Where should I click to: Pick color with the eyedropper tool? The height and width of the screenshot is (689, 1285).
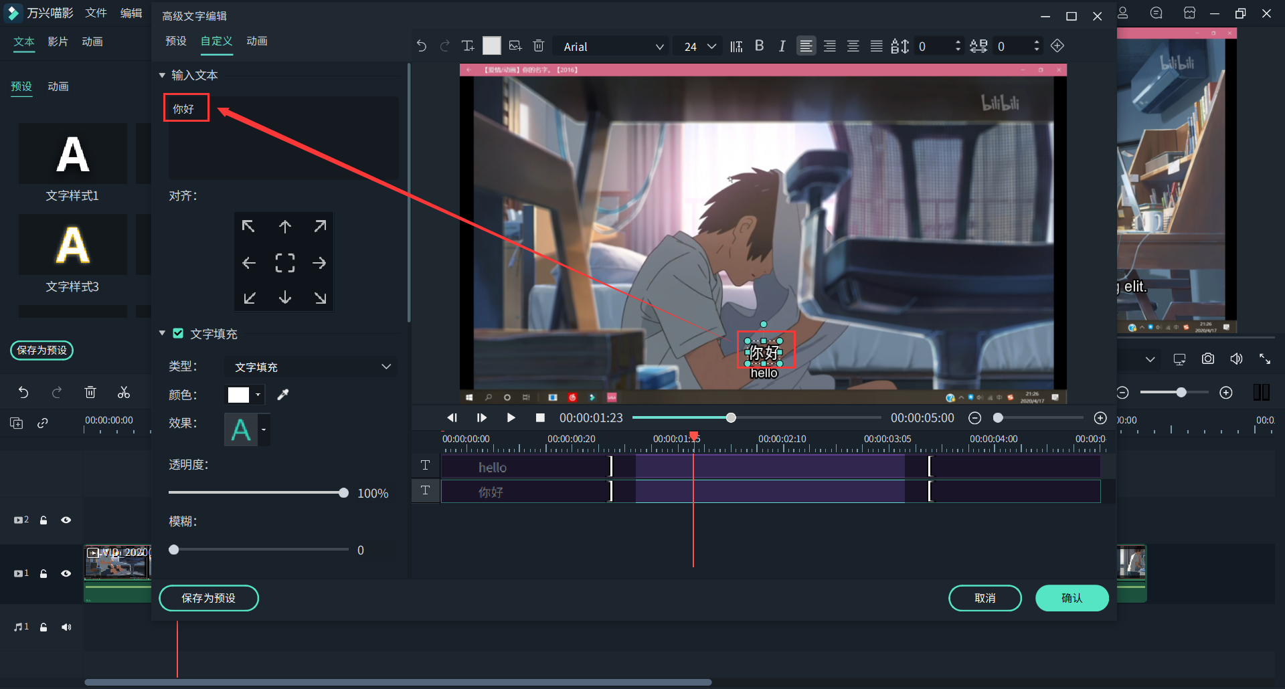[x=283, y=395]
